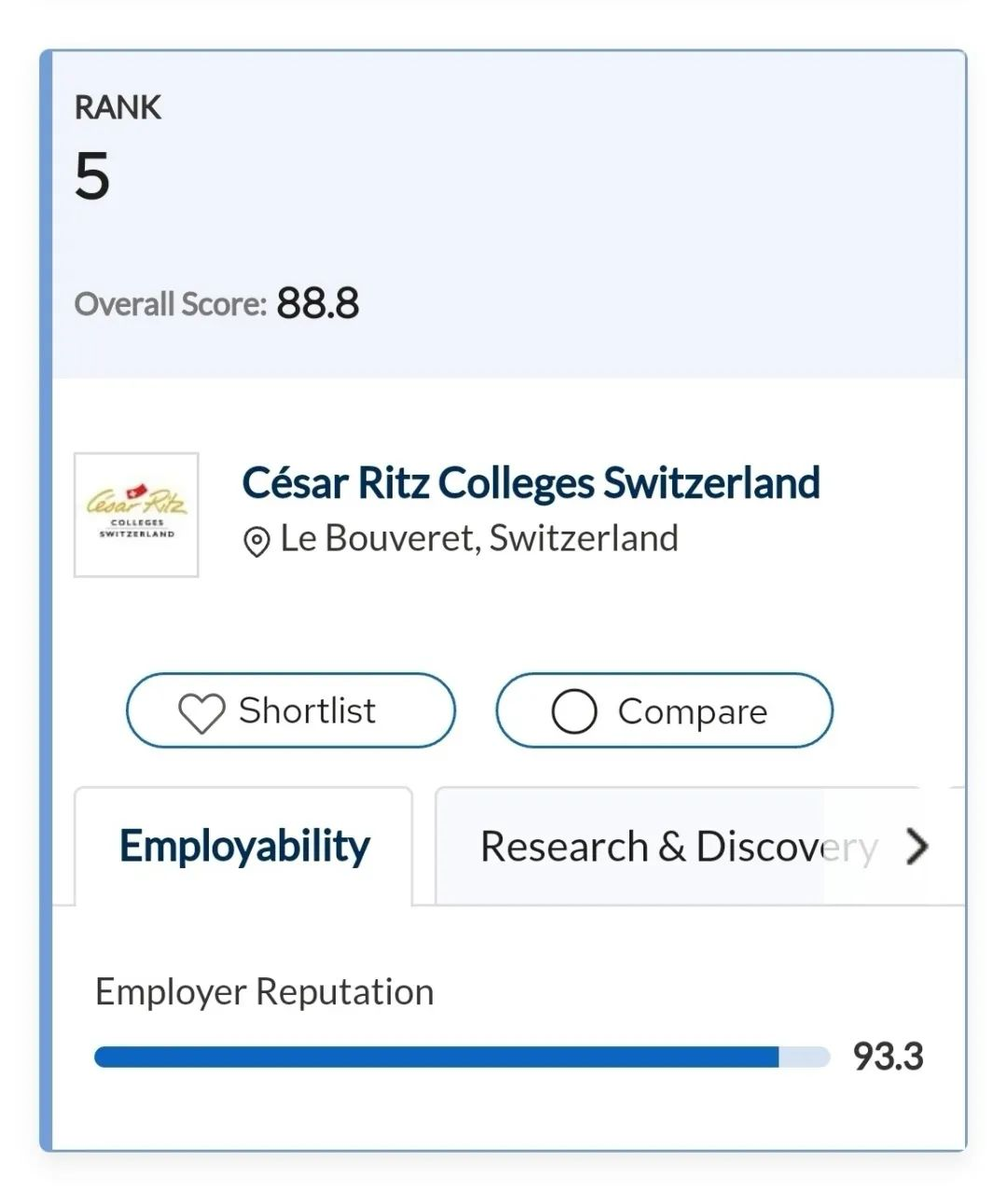The image size is (1007, 1203).
Task: Click the 93.3 reputation score
Action: click(888, 1057)
